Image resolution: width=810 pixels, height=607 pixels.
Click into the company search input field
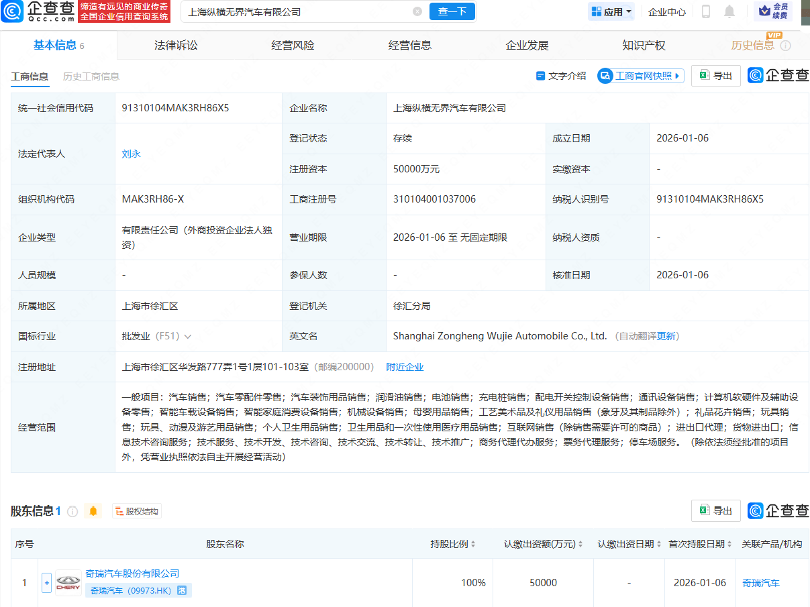tap(295, 11)
